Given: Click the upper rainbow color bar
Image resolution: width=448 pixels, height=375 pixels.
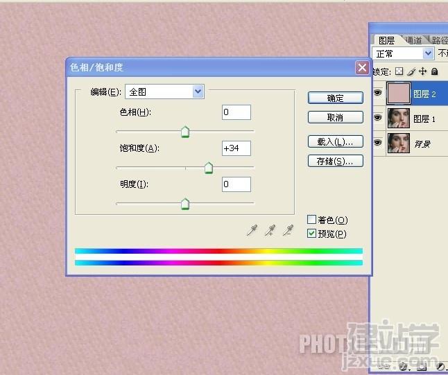Looking at the screenshot, I should 218,251.
